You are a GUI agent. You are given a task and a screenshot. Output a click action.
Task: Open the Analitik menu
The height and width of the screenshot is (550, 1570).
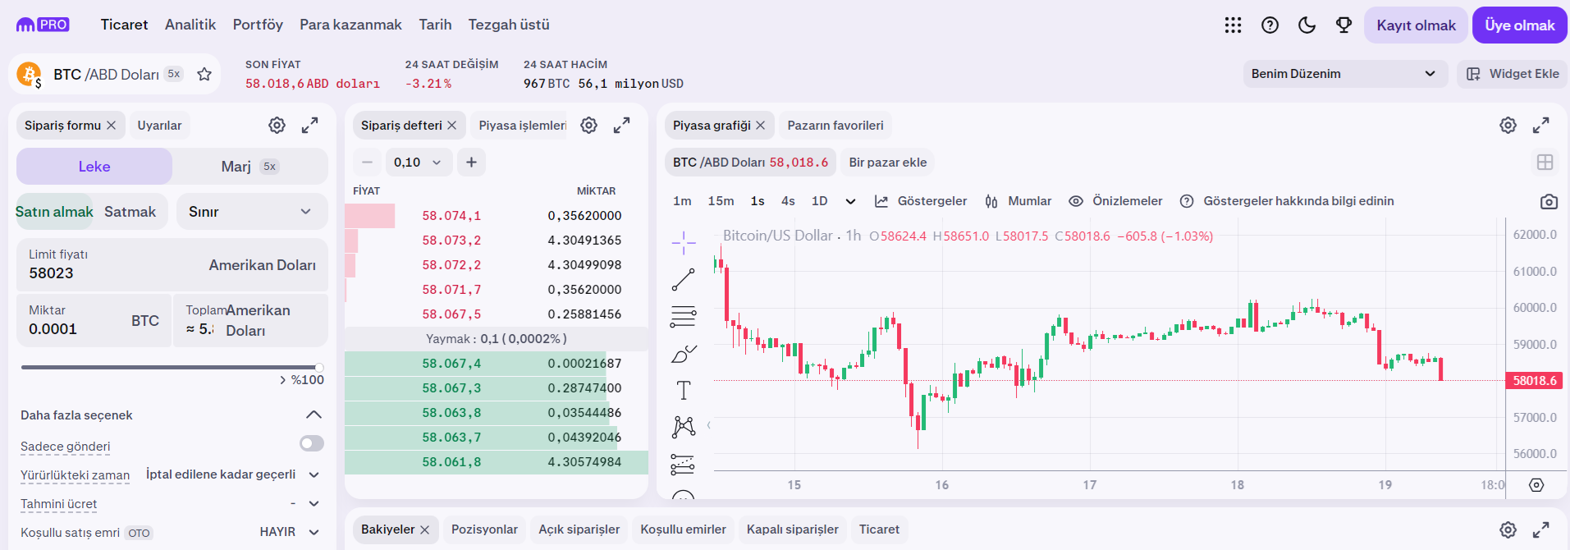pyautogui.click(x=190, y=25)
